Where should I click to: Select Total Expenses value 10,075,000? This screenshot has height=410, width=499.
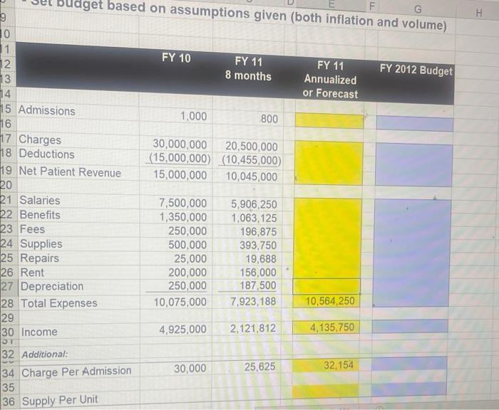click(x=180, y=302)
